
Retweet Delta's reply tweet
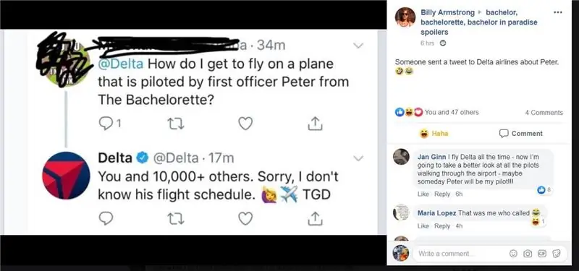176,219
